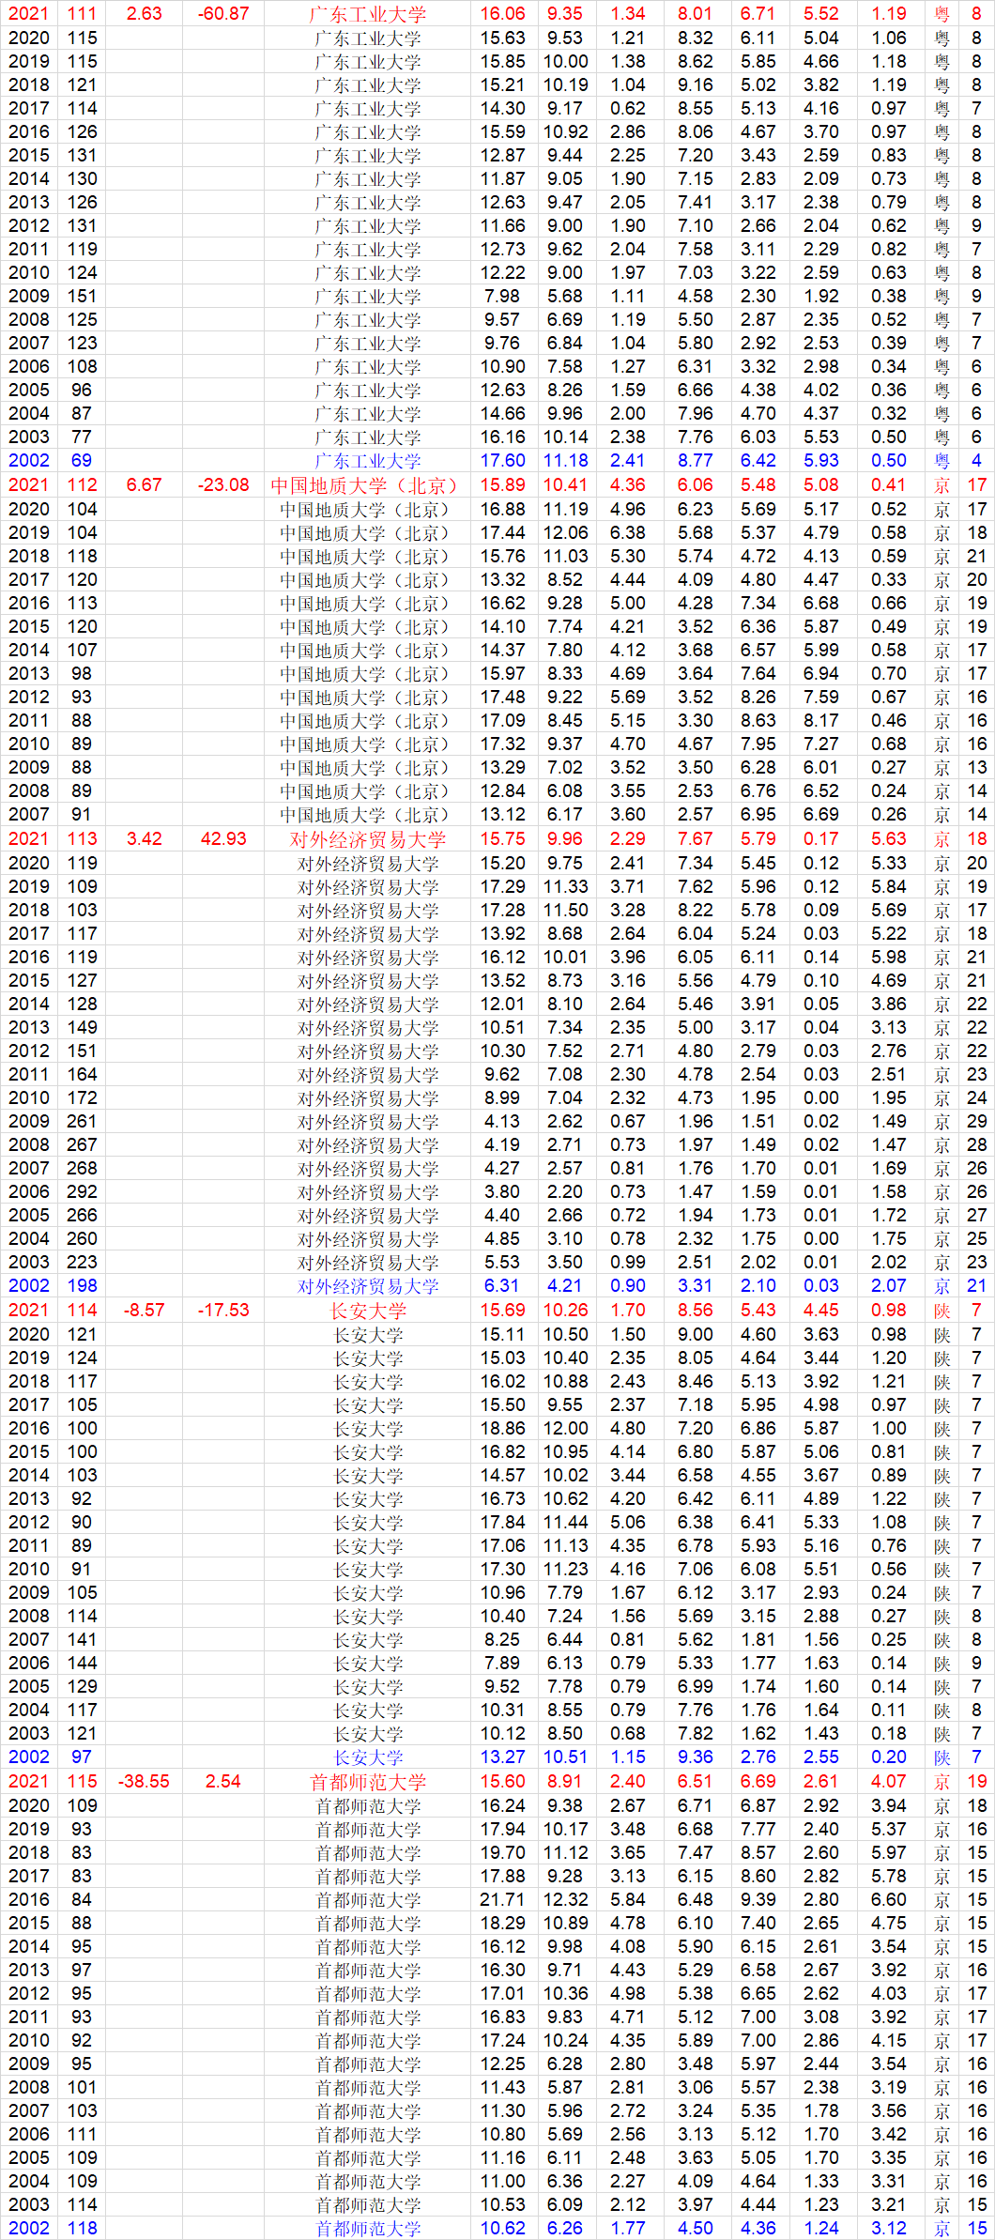Click red 长安大学 name in 2021 row

click(x=367, y=1311)
